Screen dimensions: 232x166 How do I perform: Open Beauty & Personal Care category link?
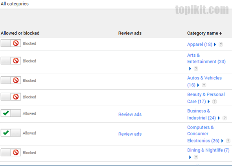click(206, 98)
